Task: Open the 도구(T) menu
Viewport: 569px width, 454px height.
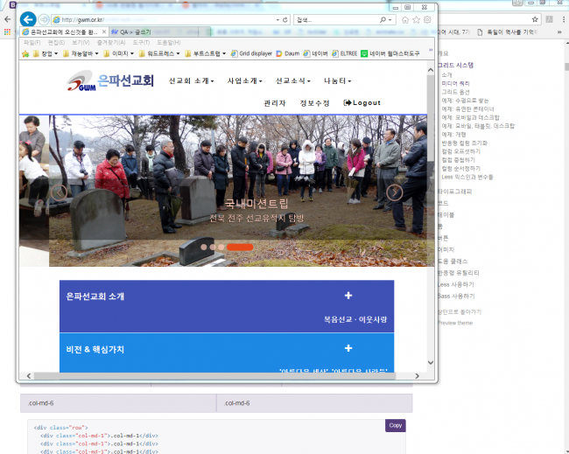Action: (141, 43)
